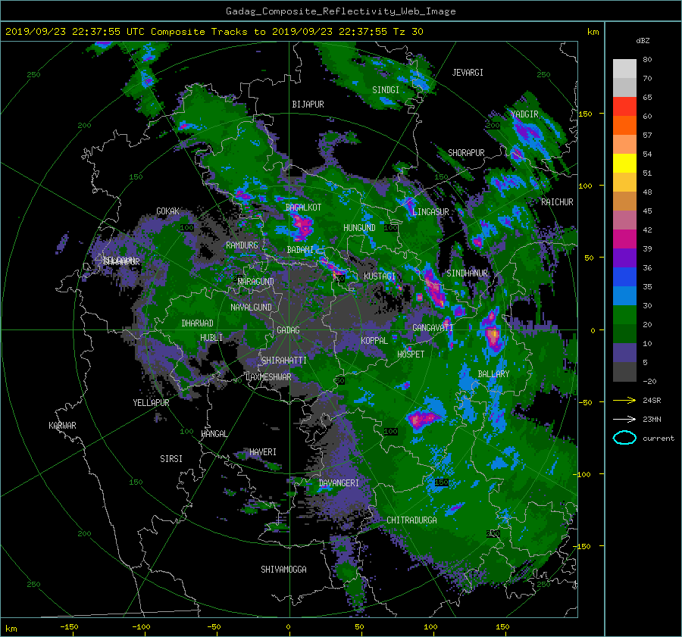
Task: Click the bright yellow legend swatch
Action: [624, 163]
